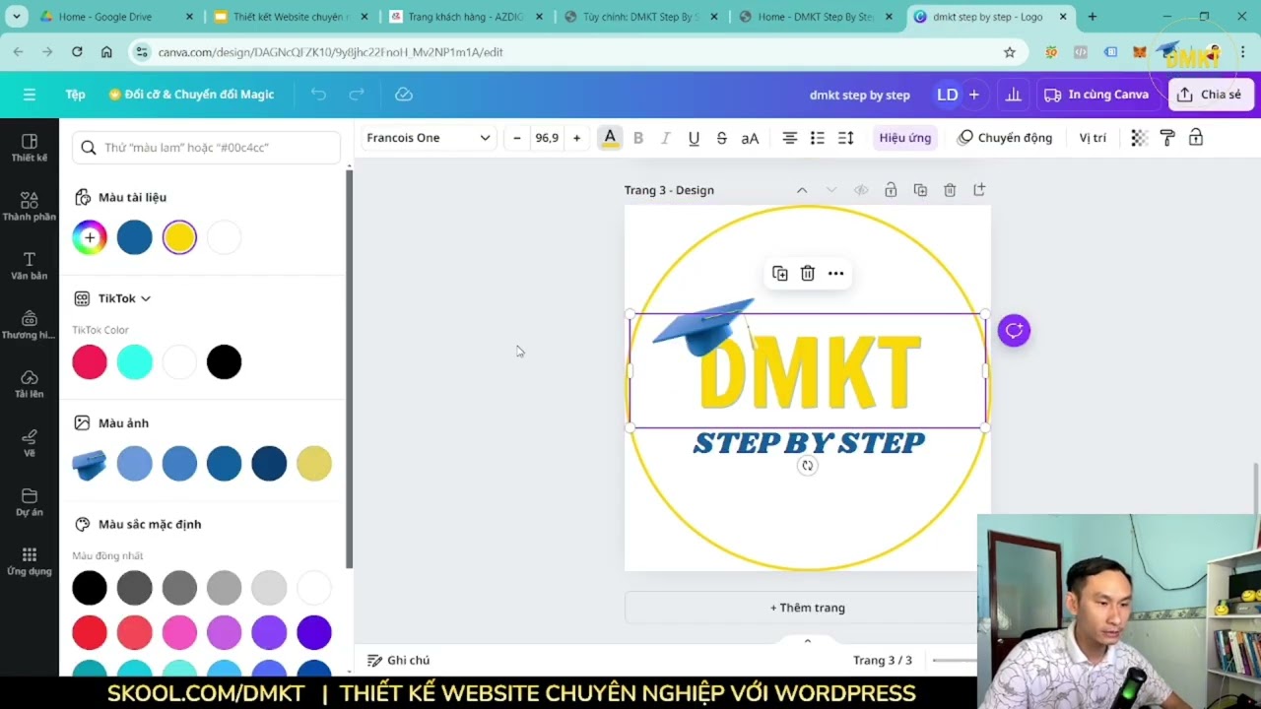Screen dimensions: 1261x709
Task: Increase font size with plus button
Action: 576,138
